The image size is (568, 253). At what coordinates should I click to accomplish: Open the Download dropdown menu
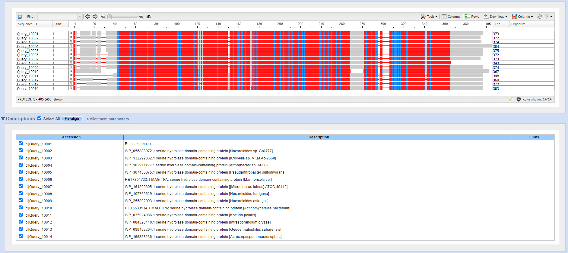point(496,17)
